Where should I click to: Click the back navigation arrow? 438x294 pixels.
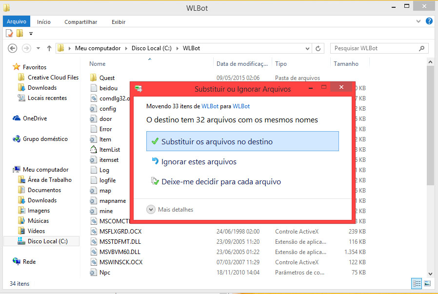tap(13, 48)
